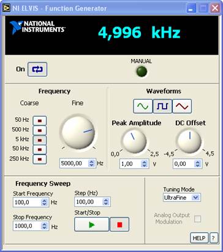Viewport: 223px width, 252px height.
Task: Close the Function Generator window
Action: (215, 8)
